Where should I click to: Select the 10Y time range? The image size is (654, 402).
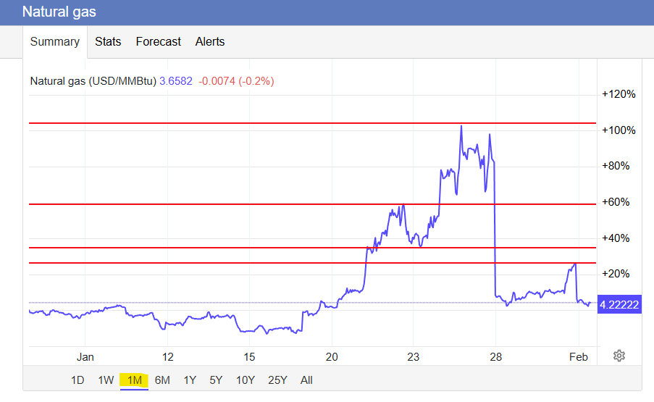pos(246,380)
